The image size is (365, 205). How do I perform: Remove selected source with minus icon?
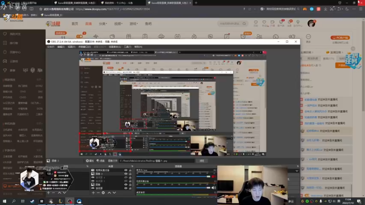pos(98,193)
